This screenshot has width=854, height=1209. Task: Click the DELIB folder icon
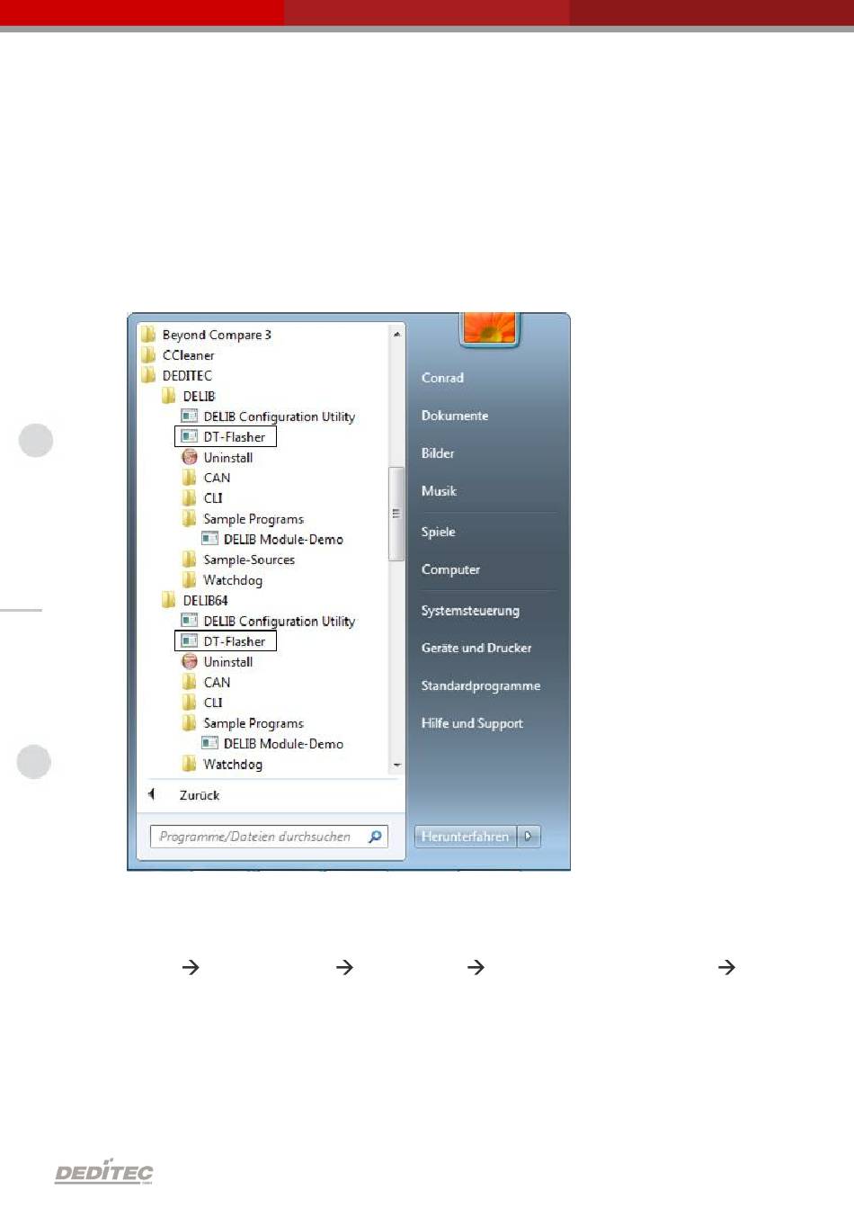tap(168, 396)
